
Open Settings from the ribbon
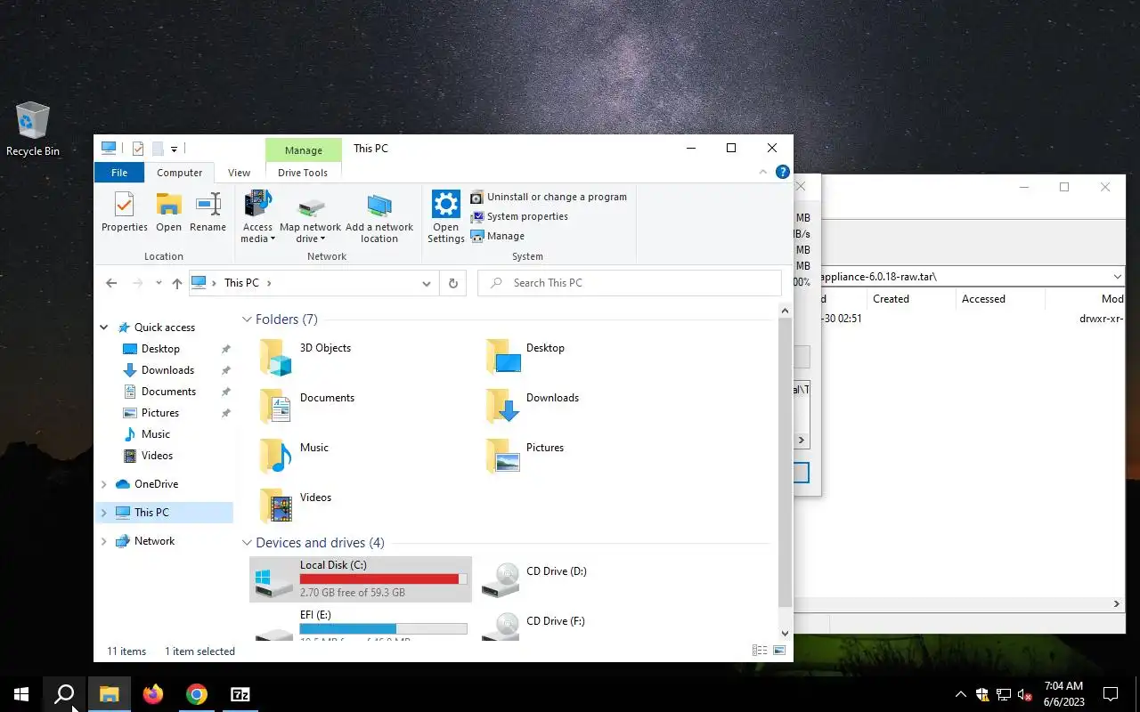point(445,216)
